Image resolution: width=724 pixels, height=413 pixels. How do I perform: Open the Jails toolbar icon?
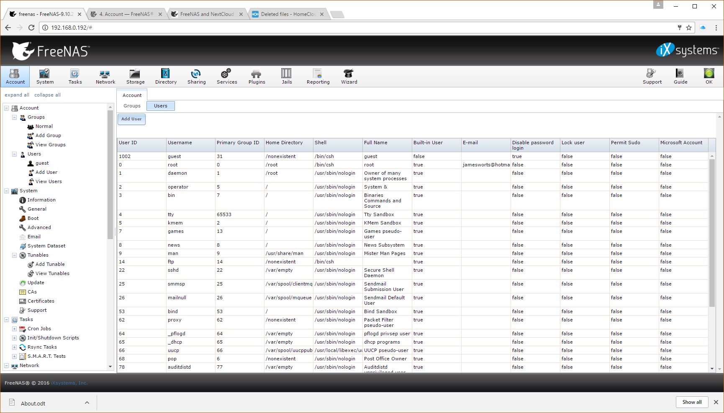click(x=287, y=76)
